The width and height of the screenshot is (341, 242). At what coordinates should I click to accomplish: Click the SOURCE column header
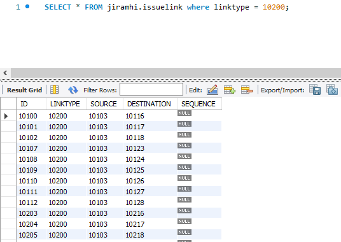pos(104,104)
